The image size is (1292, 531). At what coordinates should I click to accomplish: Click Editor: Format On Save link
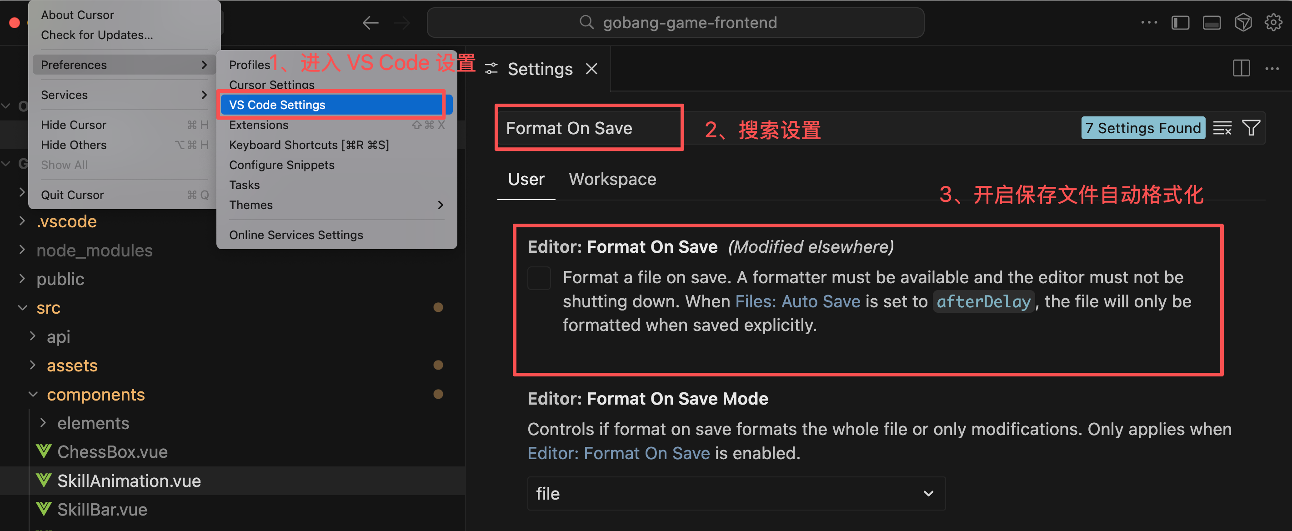[x=618, y=453]
